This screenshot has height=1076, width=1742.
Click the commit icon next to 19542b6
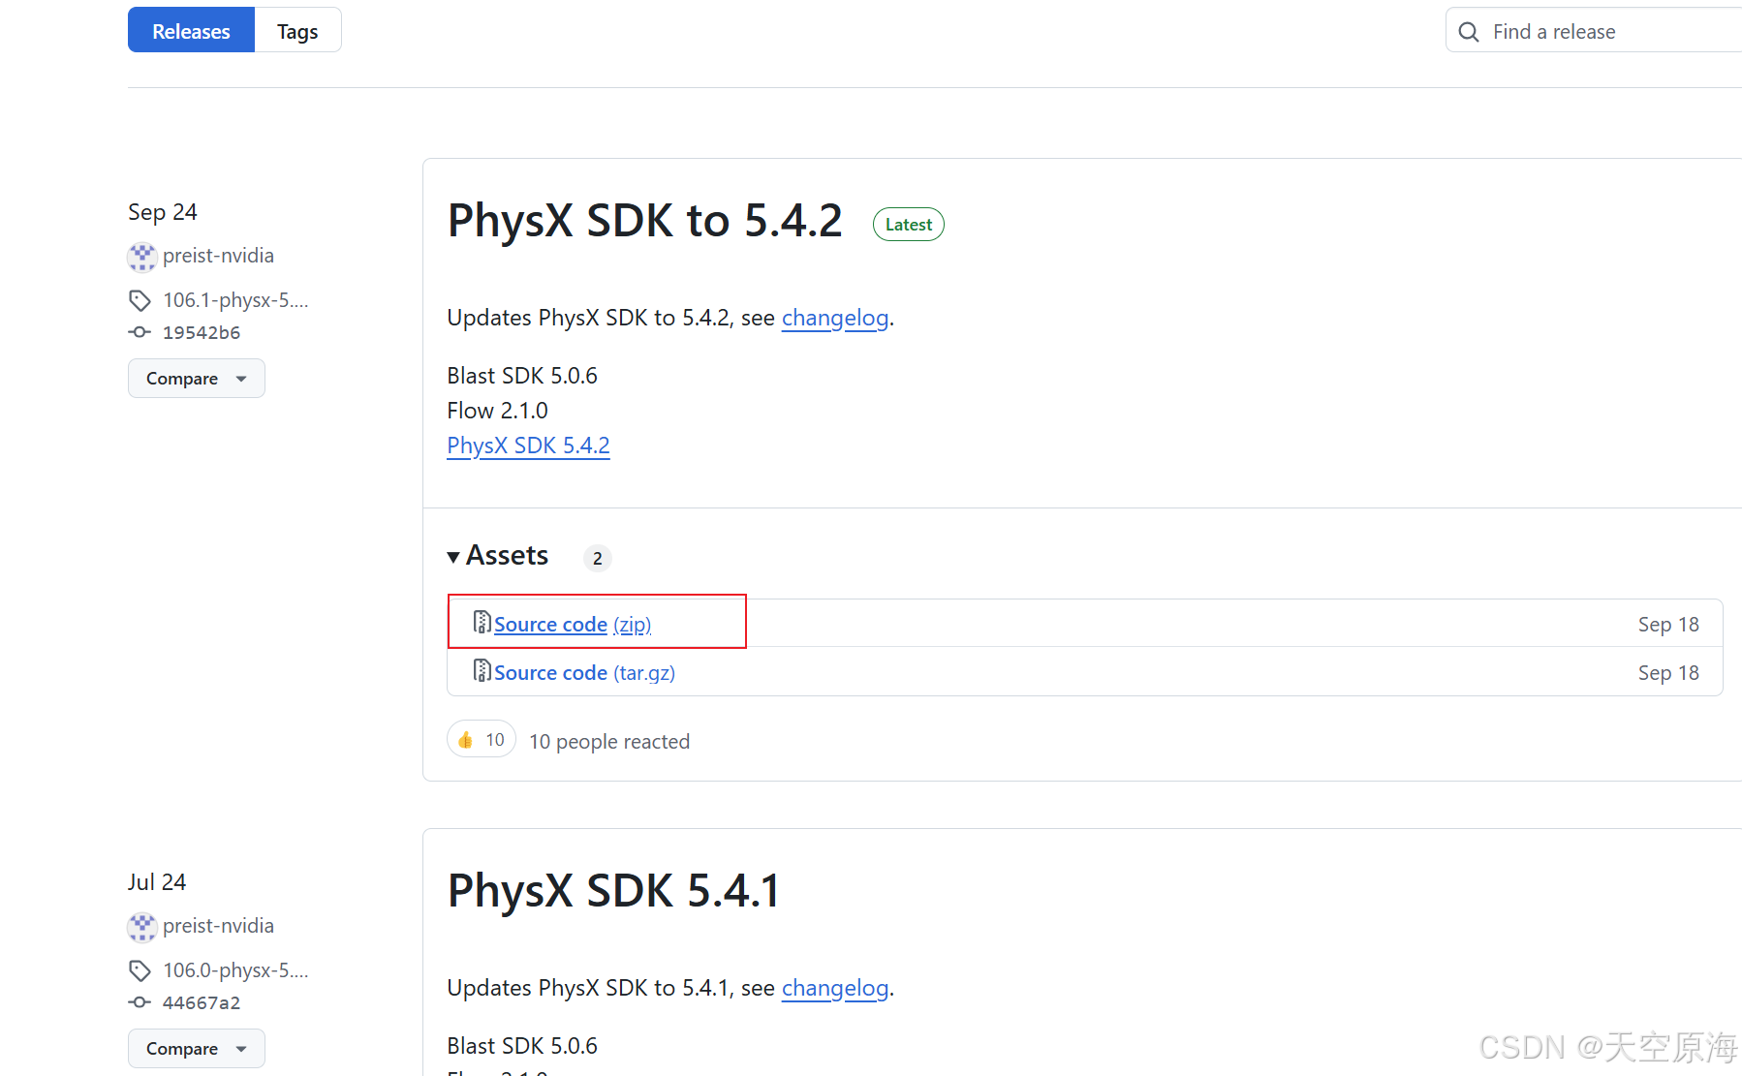[140, 332]
